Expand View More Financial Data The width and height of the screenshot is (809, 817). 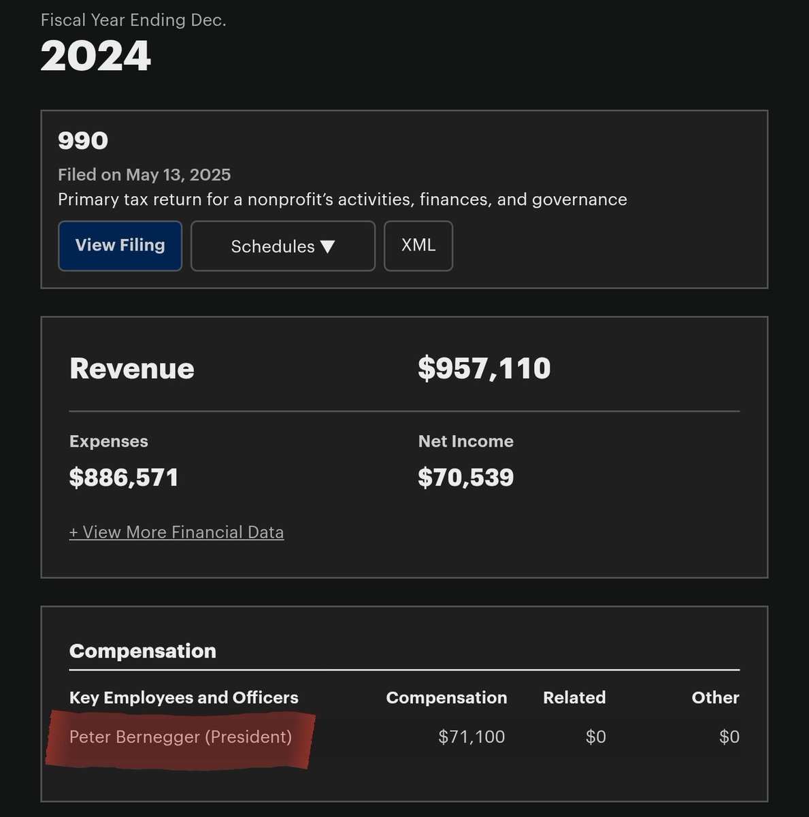(176, 532)
